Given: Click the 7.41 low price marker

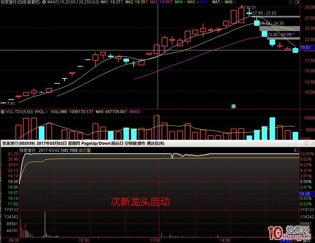Looking at the screenshot, I should [x=10, y=103].
